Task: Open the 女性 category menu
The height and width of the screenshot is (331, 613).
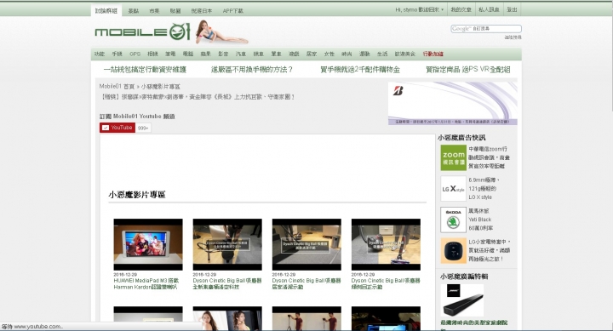Action: click(329, 54)
